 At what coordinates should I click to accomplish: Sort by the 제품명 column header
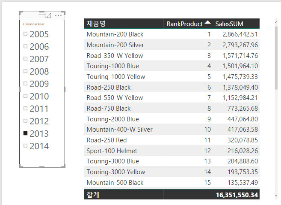click(96, 24)
